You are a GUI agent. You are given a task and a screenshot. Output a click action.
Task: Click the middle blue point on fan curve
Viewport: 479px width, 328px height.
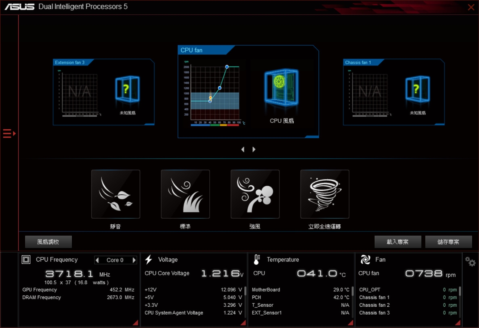pyautogui.click(x=220, y=88)
